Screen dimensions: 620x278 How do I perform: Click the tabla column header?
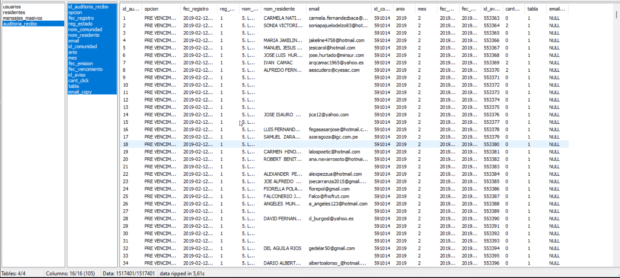[x=532, y=9]
